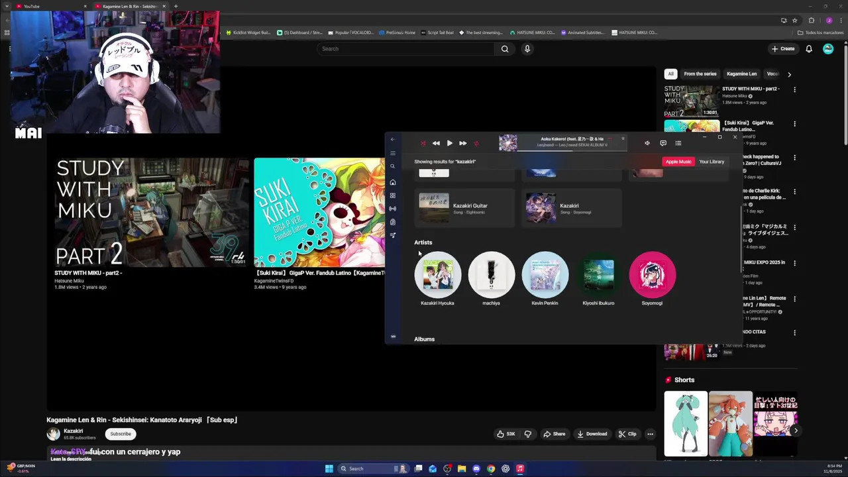Open Browse grid in music player sidebar
Screen dimensions: 848x477
392,195
